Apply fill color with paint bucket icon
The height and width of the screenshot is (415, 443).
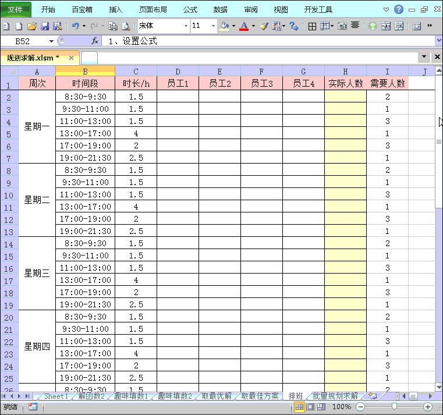coord(224,26)
